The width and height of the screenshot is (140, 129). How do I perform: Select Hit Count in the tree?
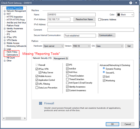pos(11,58)
